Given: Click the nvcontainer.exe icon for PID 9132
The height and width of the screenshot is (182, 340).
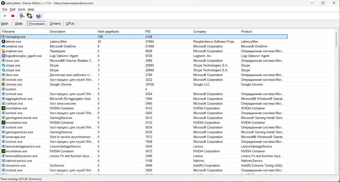Looking at the screenshot, I should click(x=3, y=123).
